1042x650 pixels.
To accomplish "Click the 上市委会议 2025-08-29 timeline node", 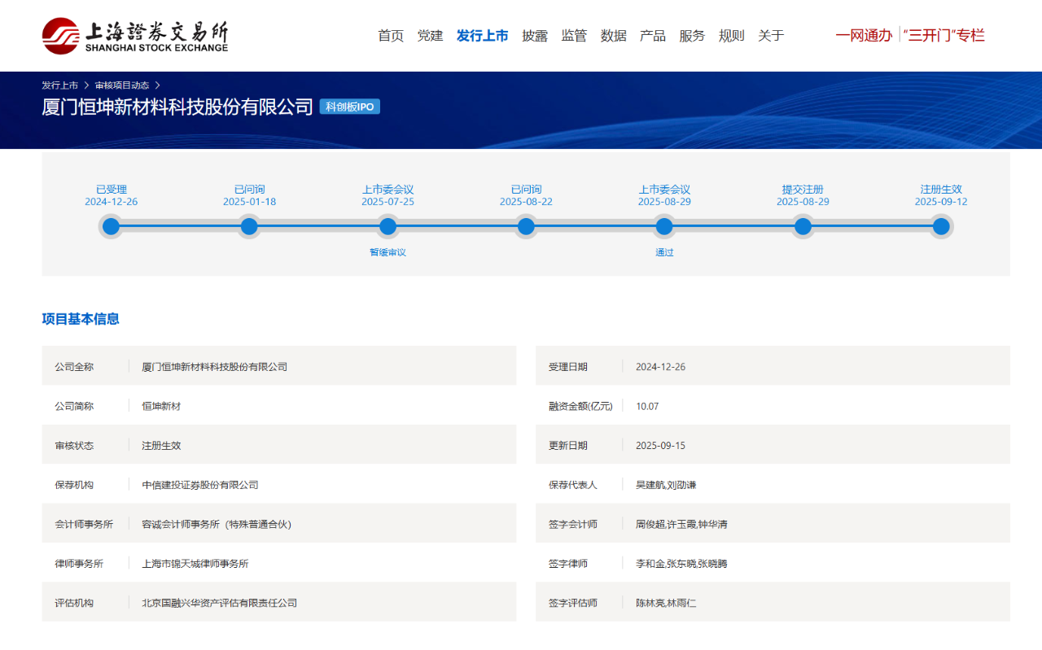I will [664, 226].
